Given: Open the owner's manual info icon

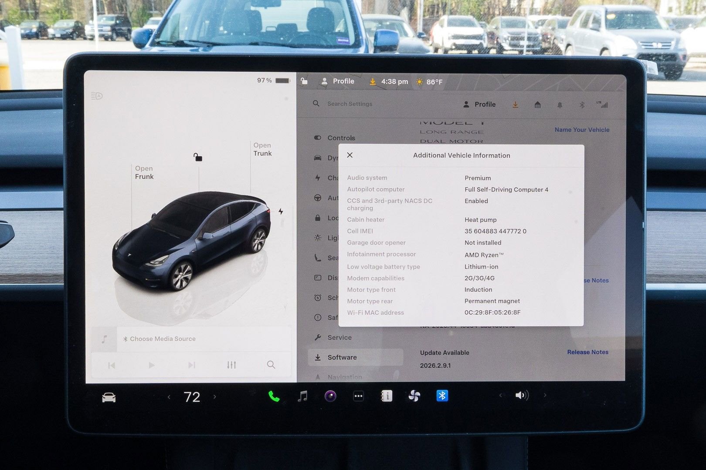Looking at the screenshot, I should click(x=387, y=396).
